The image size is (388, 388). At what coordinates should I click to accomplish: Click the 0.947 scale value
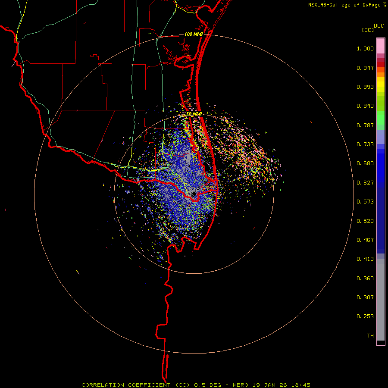coord(365,68)
